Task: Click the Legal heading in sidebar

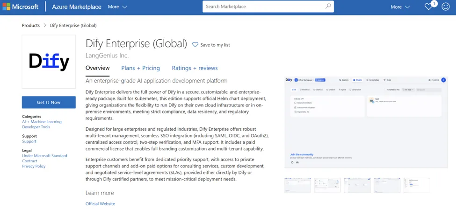Action: [27, 151]
